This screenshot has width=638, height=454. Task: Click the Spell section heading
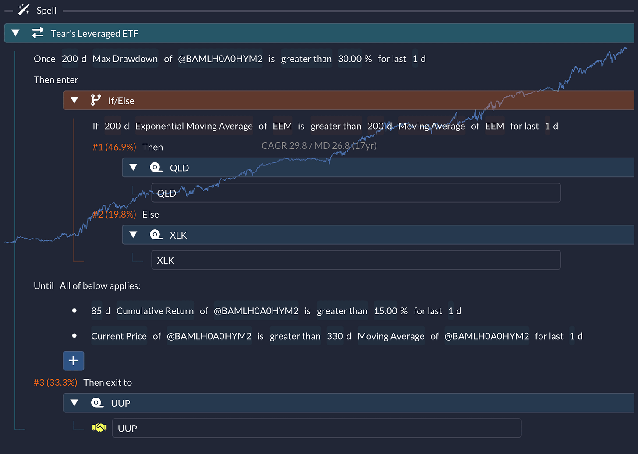pyautogui.click(x=46, y=10)
